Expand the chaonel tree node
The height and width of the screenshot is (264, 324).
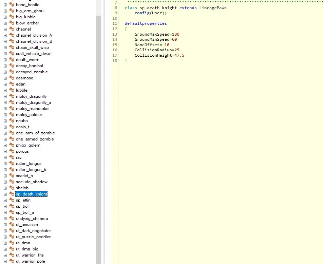pos(5,29)
